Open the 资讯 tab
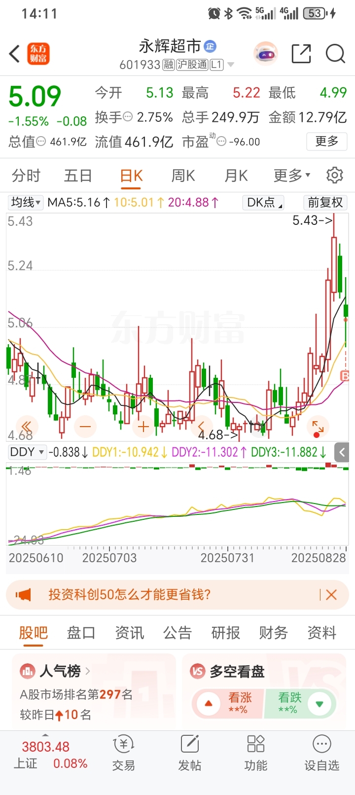The height and width of the screenshot is (795, 355). coord(130,633)
